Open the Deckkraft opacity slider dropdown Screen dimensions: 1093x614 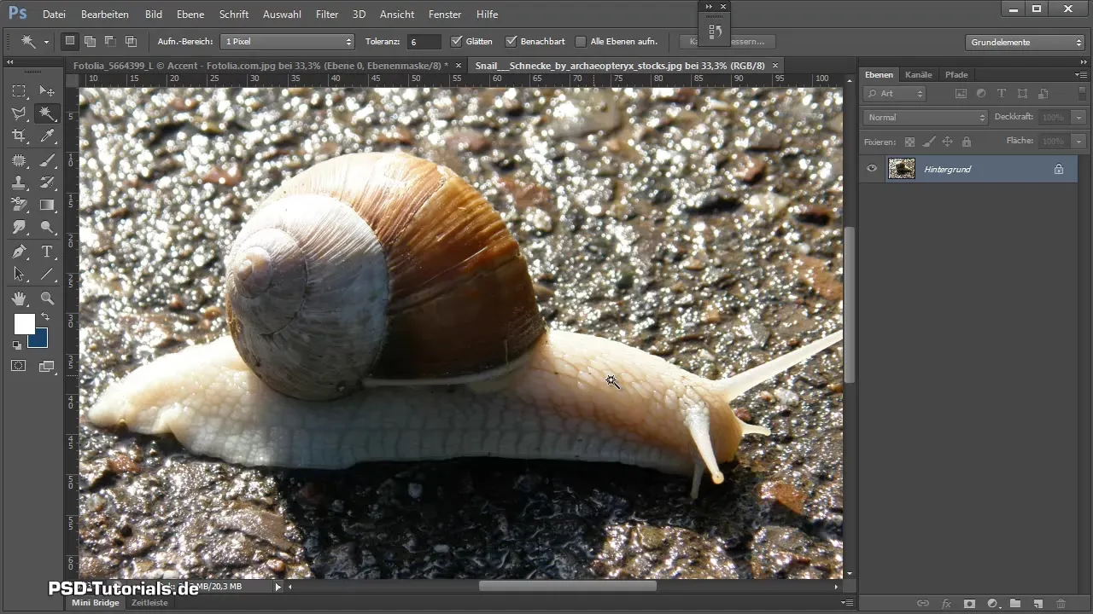[x=1079, y=117]
